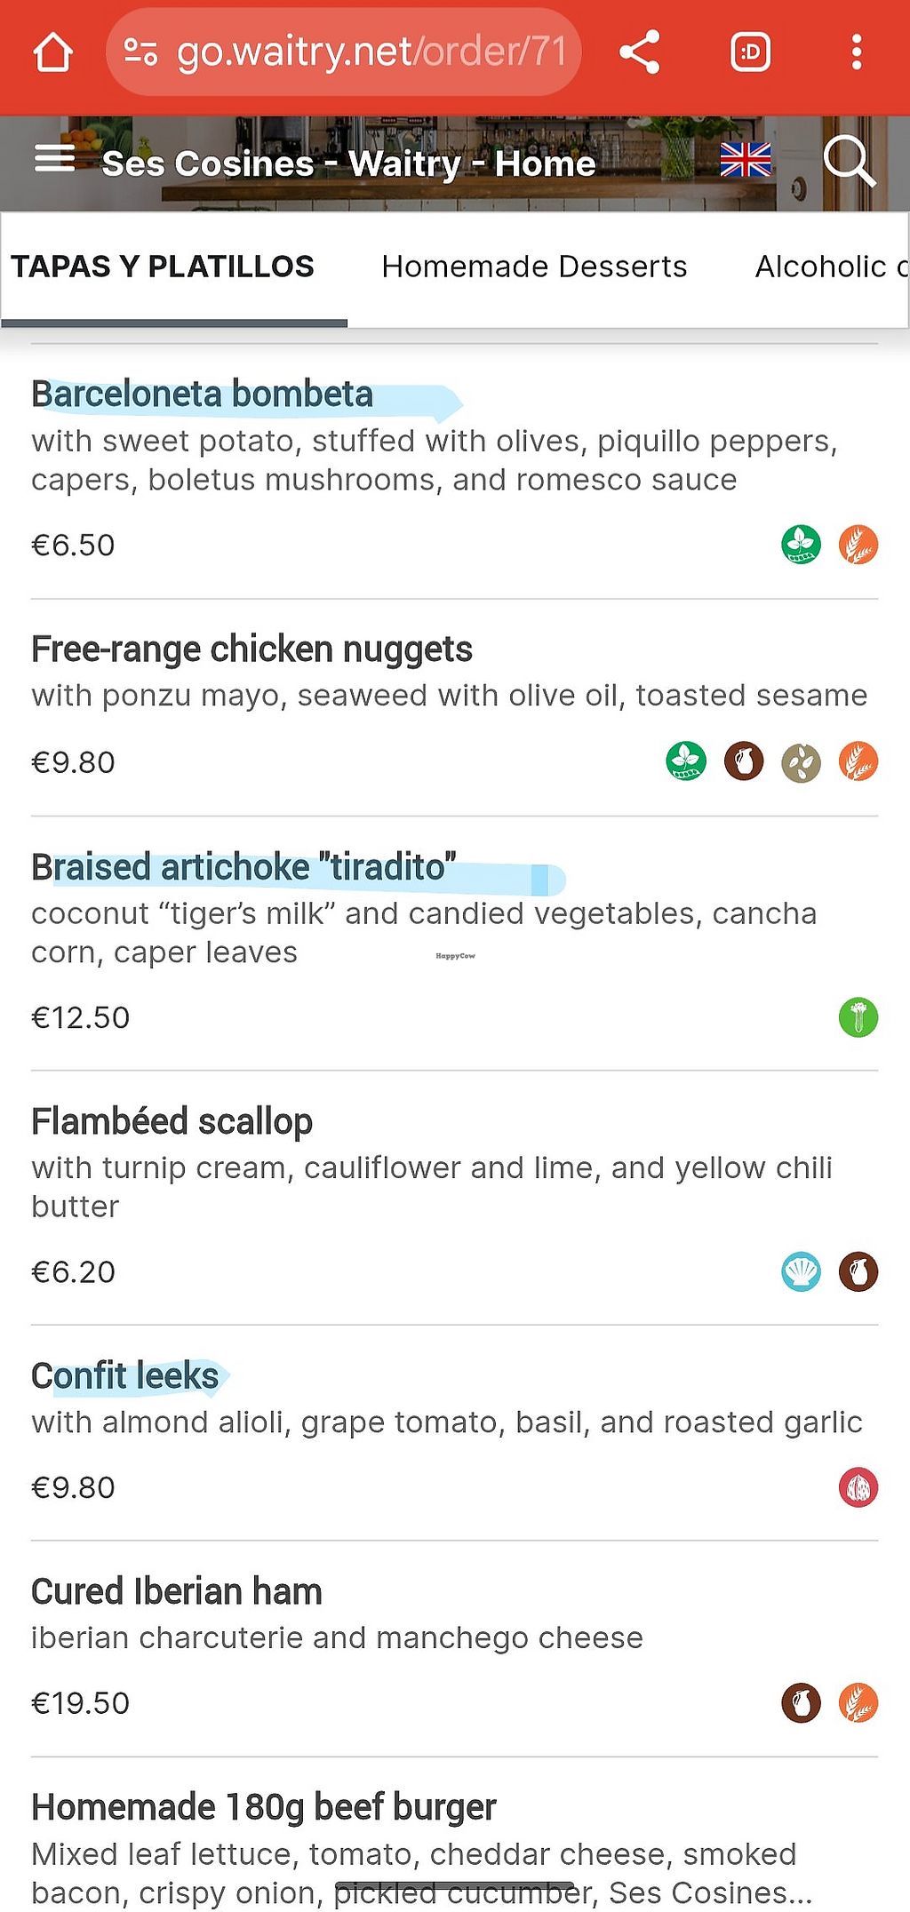Open the Barceloneta bombeta item
The image size is (910, 1912).
tap(203, 394)
